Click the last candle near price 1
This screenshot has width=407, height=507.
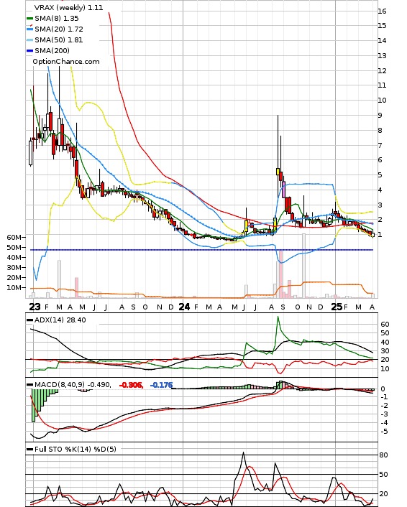[373, 235]
